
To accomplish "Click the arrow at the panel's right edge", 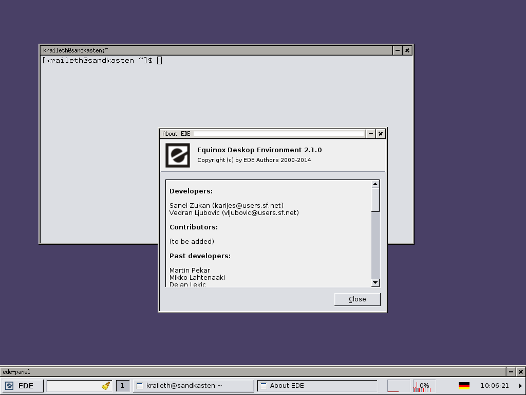I will (x=520, y=386).
